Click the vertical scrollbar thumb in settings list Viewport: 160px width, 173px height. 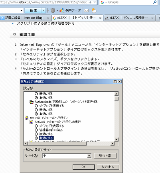[117, 98]
